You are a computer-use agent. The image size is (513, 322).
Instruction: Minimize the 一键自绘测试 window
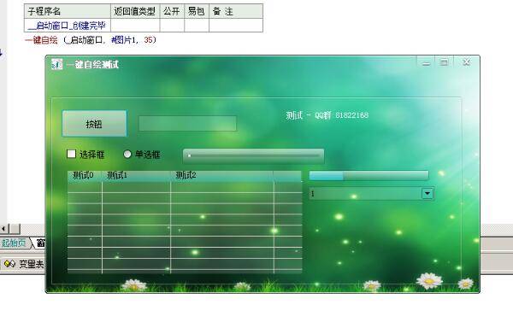(x=426, y=62)
